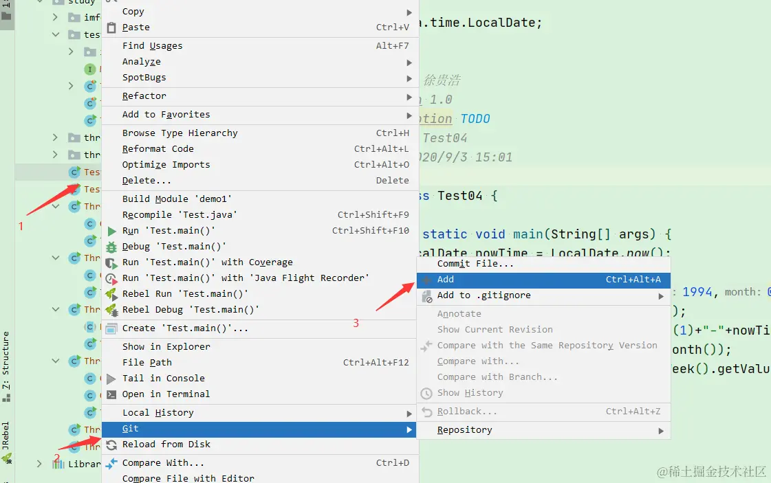The width and height of the screenshot is (771, 483).
Task: Click the JRebel rocket icon in sidebar
Action: 6,459
